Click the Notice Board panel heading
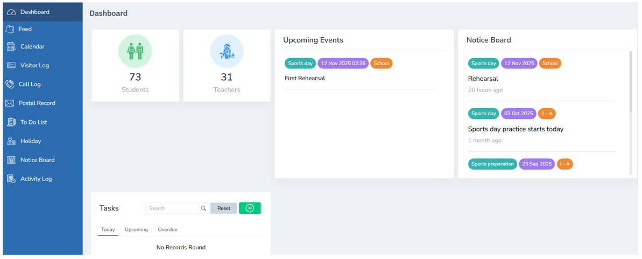Viewport: 642px width, 259px height. pos(489,40)
